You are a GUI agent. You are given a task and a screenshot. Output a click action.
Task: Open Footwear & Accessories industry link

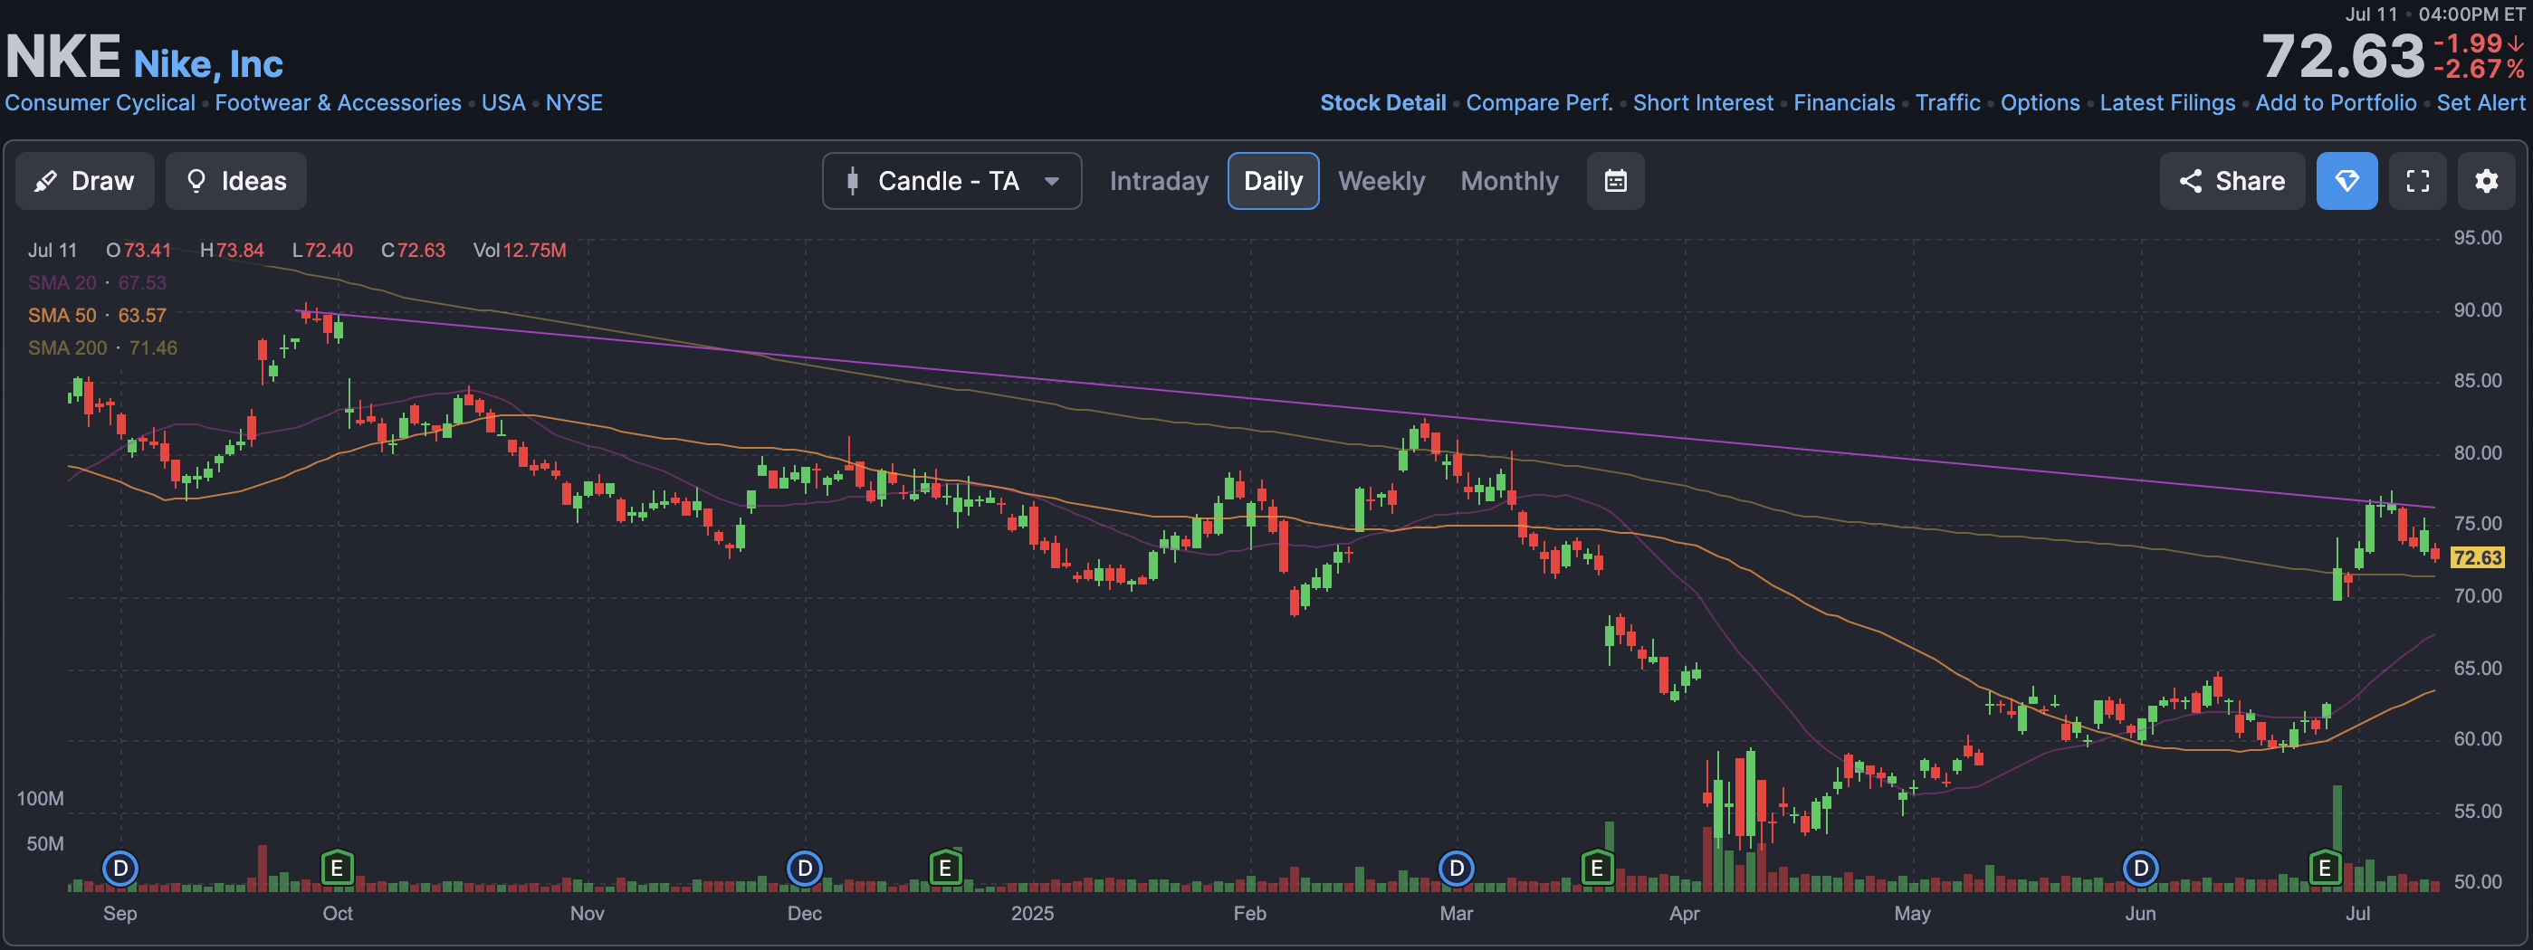(339, 103)
